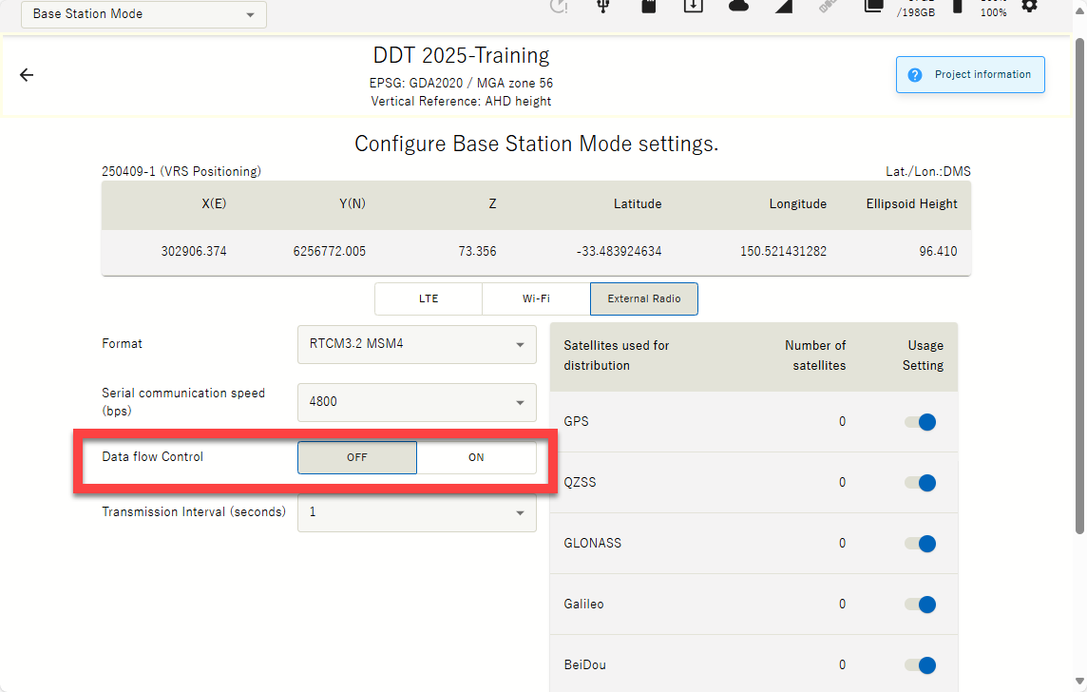
Task: Click the Ellipsoid Height column header
Action: coord(911,203)
